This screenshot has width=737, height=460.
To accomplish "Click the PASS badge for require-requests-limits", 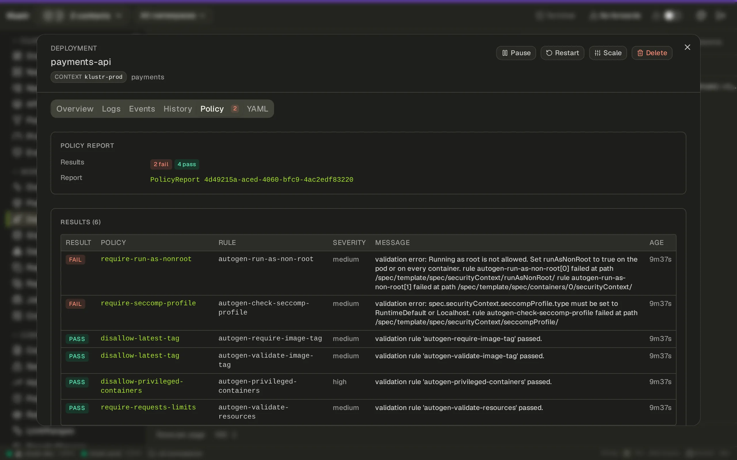I will point(77,408).
